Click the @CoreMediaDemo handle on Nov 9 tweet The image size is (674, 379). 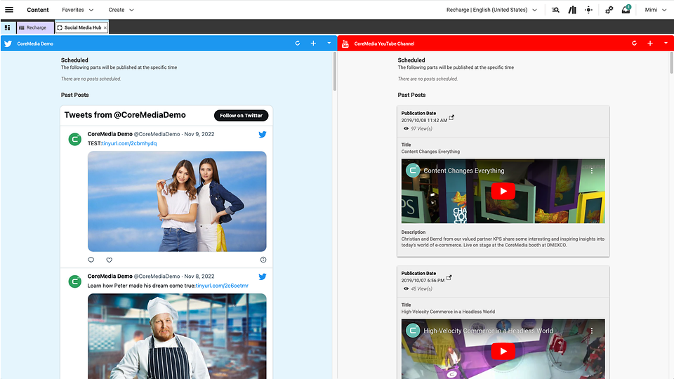point(157,134)
